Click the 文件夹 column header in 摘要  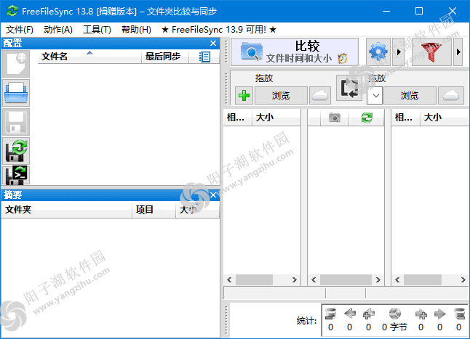tap(67, 210)
